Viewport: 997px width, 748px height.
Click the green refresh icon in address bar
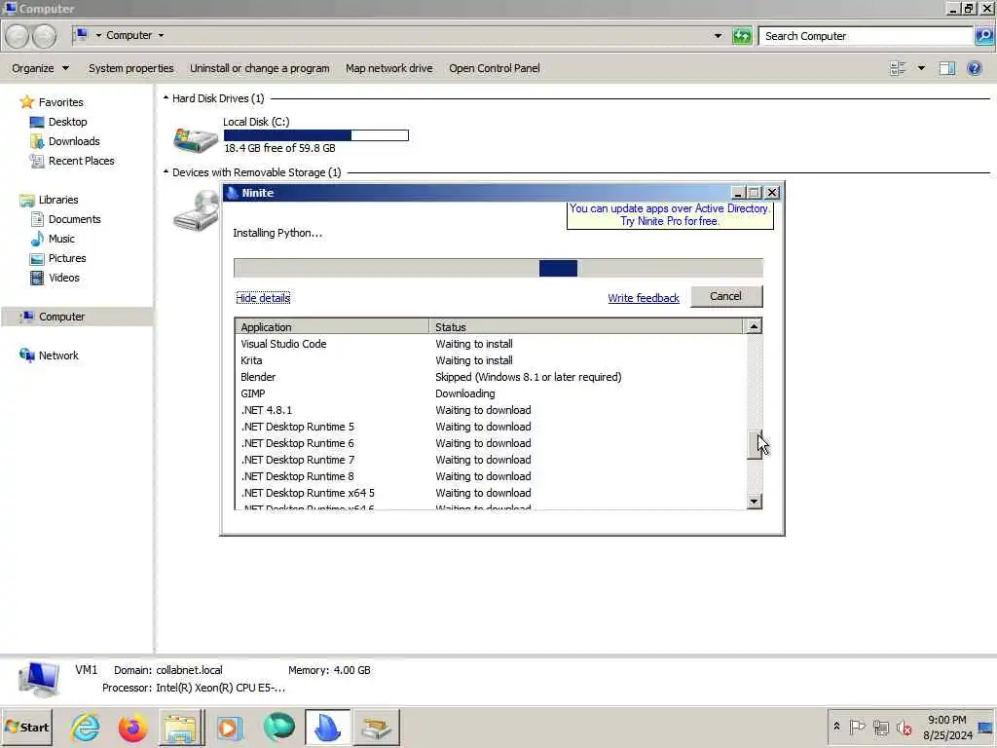click(741, 36)
